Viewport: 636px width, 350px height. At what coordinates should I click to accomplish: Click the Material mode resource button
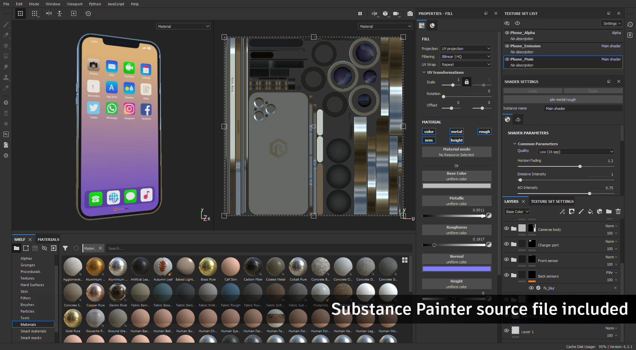click(x=456, y=152)
